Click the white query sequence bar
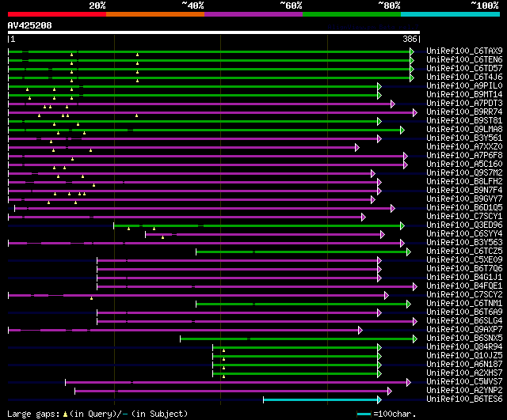The height and width of the screenshot is (420, 507). 214,32
